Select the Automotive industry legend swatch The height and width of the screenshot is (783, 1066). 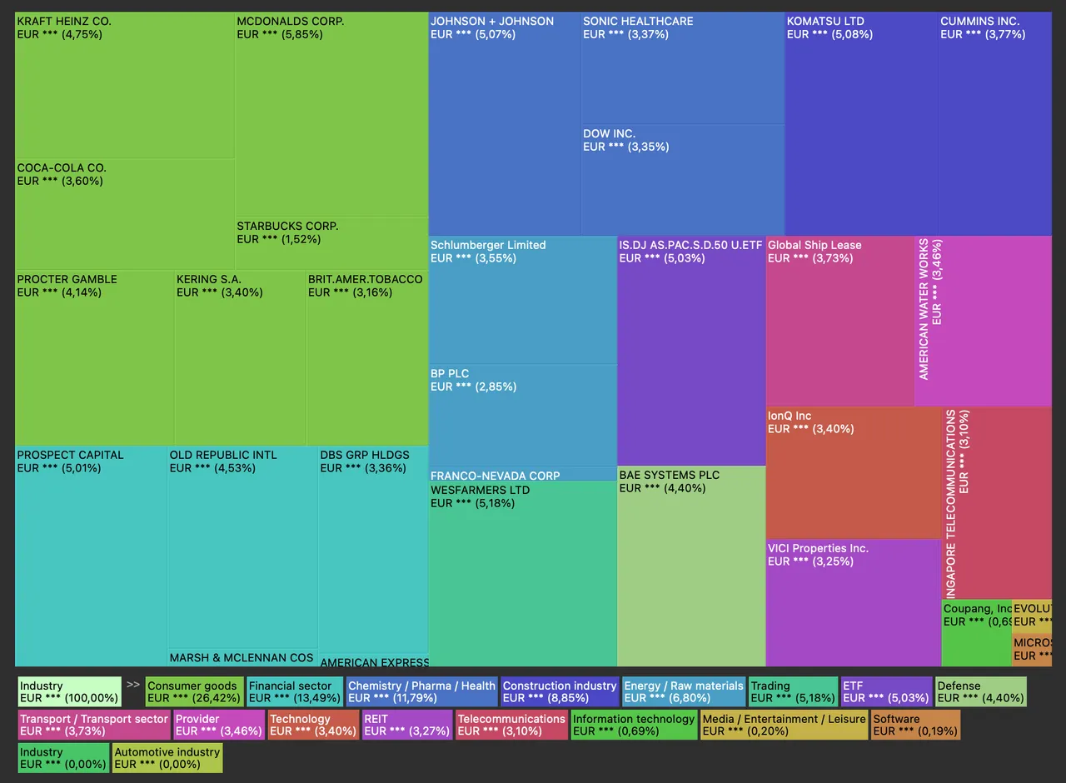[x=167, y=758]
